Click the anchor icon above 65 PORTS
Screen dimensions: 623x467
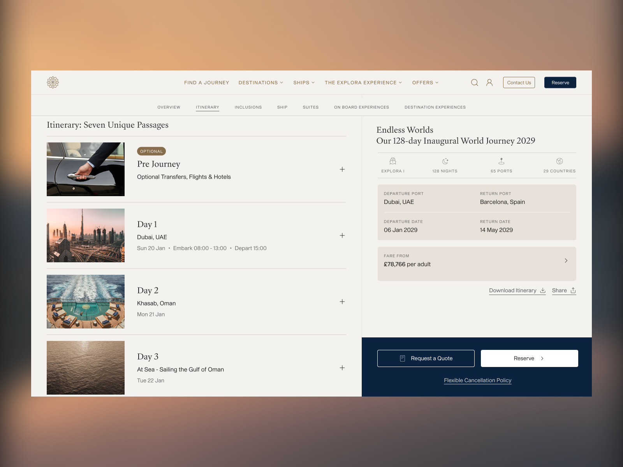(501, 161)
